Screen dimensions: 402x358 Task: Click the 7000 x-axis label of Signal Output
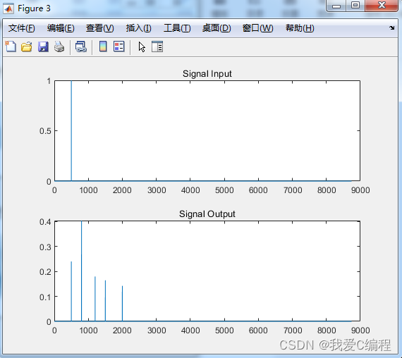tap(293, 331)
